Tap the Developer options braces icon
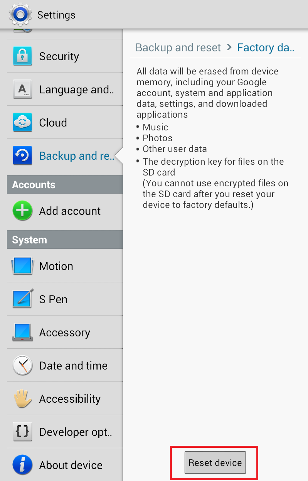This screenshot has height=481, width=308. pos(23,432)
